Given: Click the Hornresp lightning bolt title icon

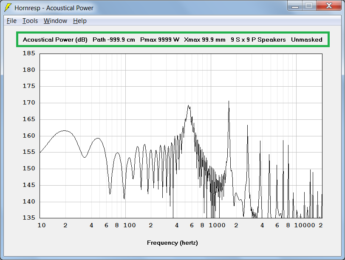Looking at the screenshot, I should 8,8.
